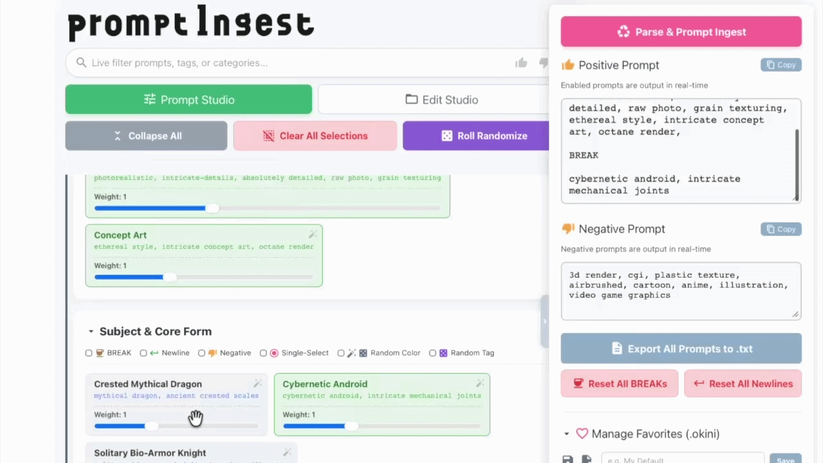823x463 pixels.
Task: Click the side panel collapse handle arrow
Action: point(545,321)
